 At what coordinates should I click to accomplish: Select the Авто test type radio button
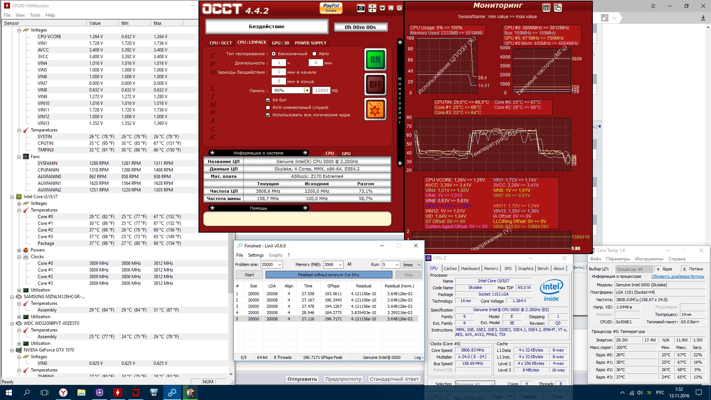(x=314, y=54)
